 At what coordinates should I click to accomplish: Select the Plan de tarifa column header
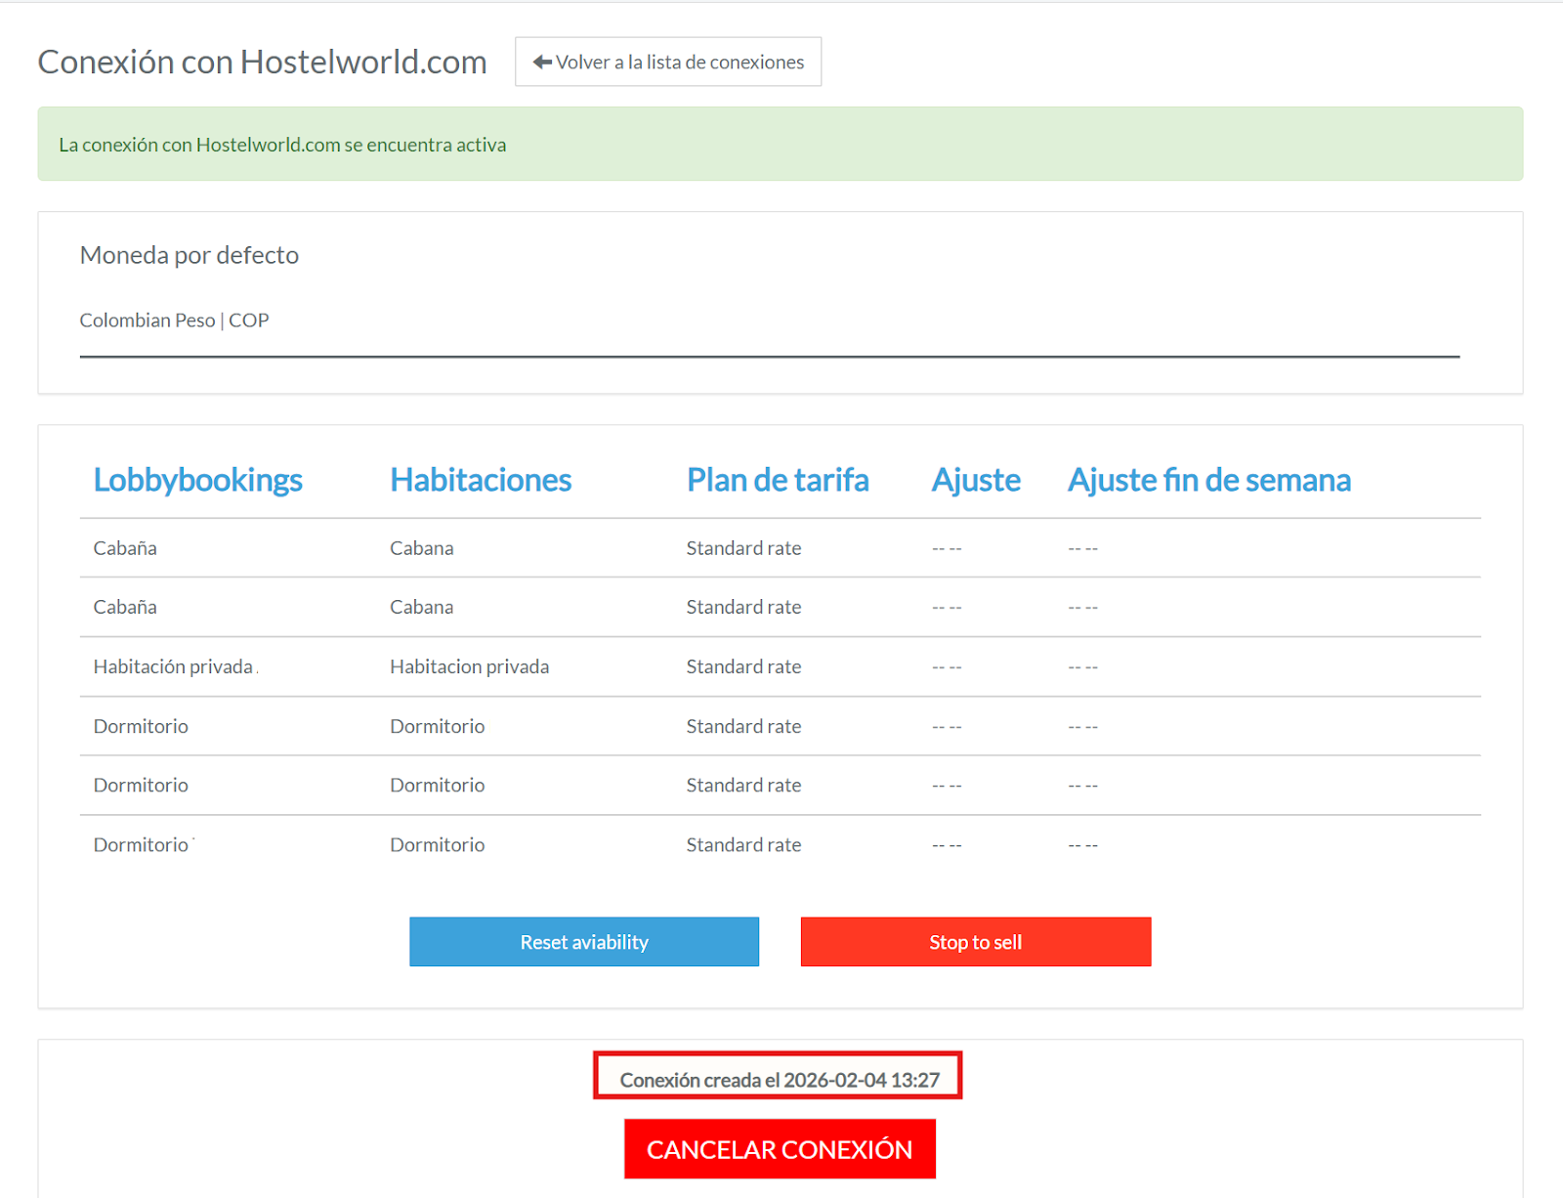tap(777, 480)
